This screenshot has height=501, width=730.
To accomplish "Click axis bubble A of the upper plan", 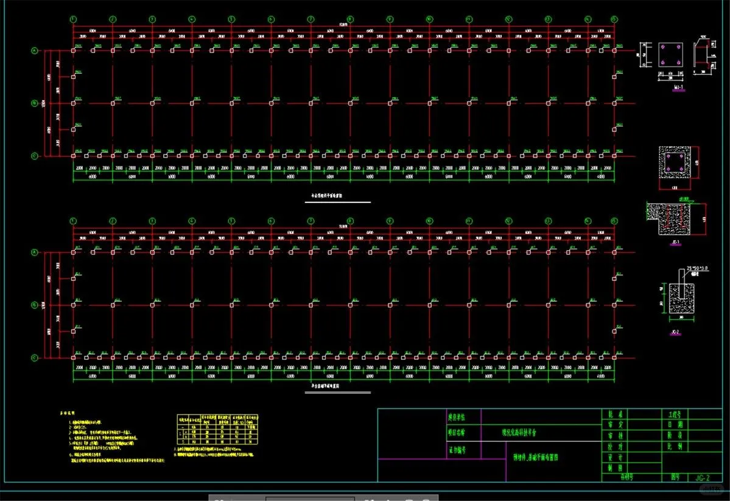I will pyautogui.click(x=35, y=50).
